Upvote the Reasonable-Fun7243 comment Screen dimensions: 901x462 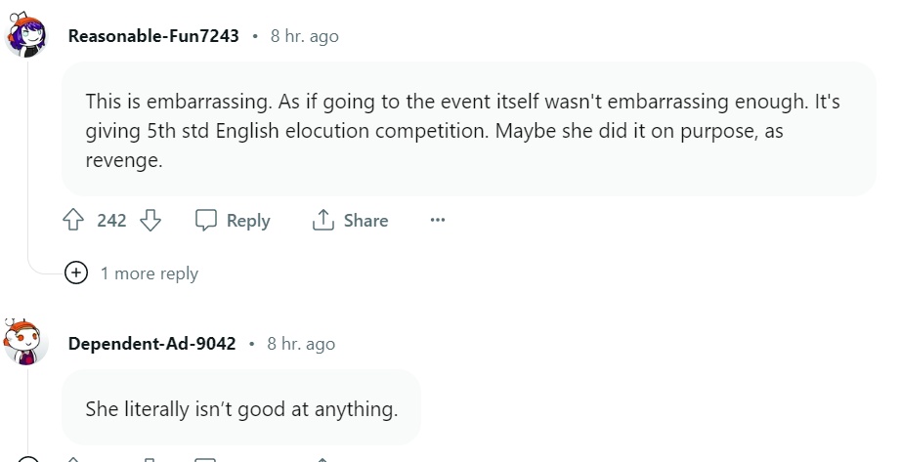click(x=73, y=221)
